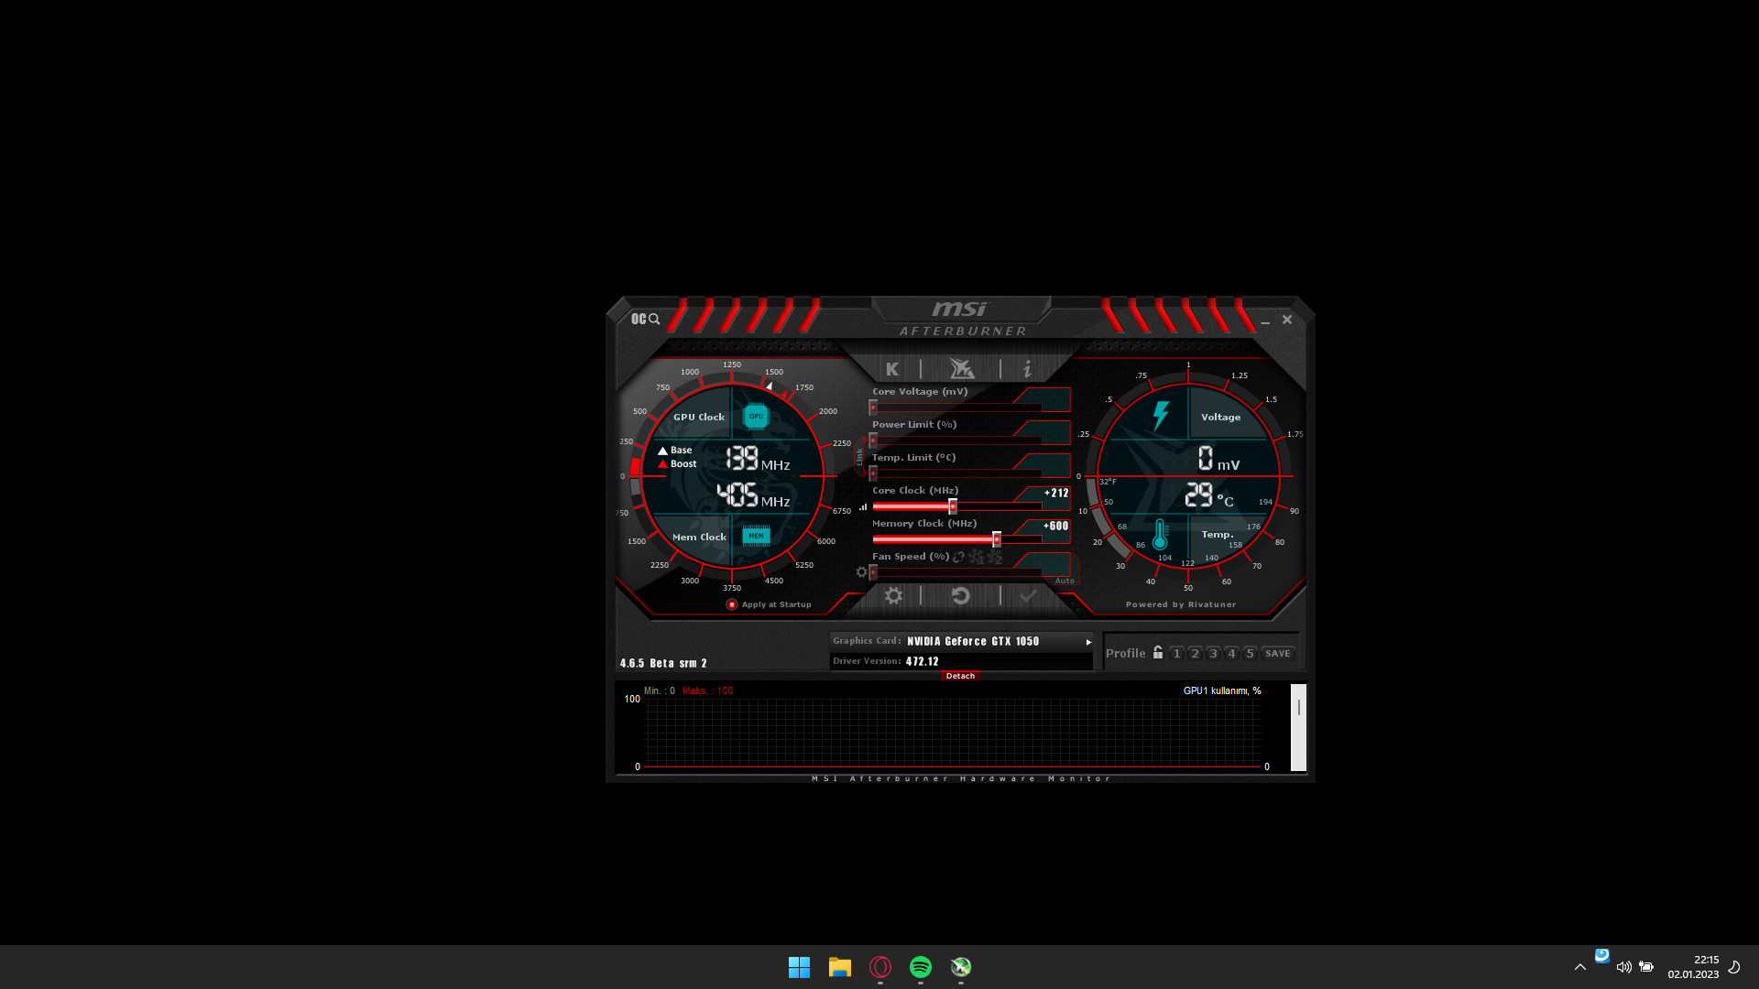Open settings with the gear icon
Image resolution: width=1759 pixels, height=989 pixels.
[893, 596]
